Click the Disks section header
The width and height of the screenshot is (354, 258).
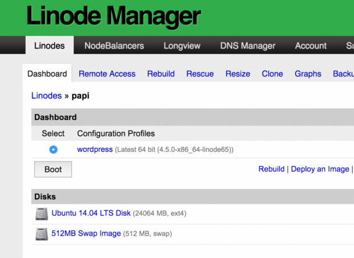pos(192,196)
